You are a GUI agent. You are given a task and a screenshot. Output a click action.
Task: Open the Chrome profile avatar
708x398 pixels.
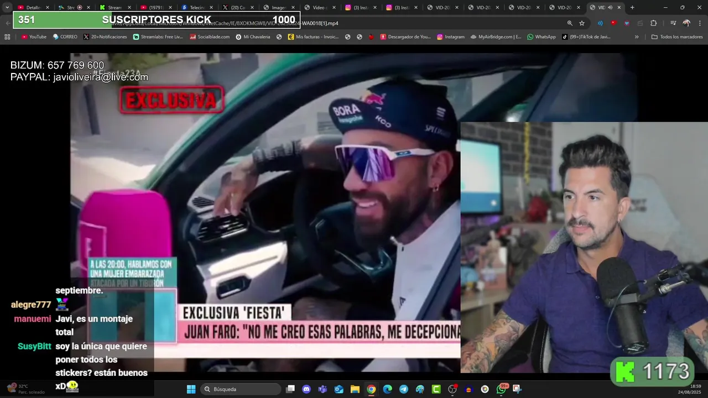point(686,23)
